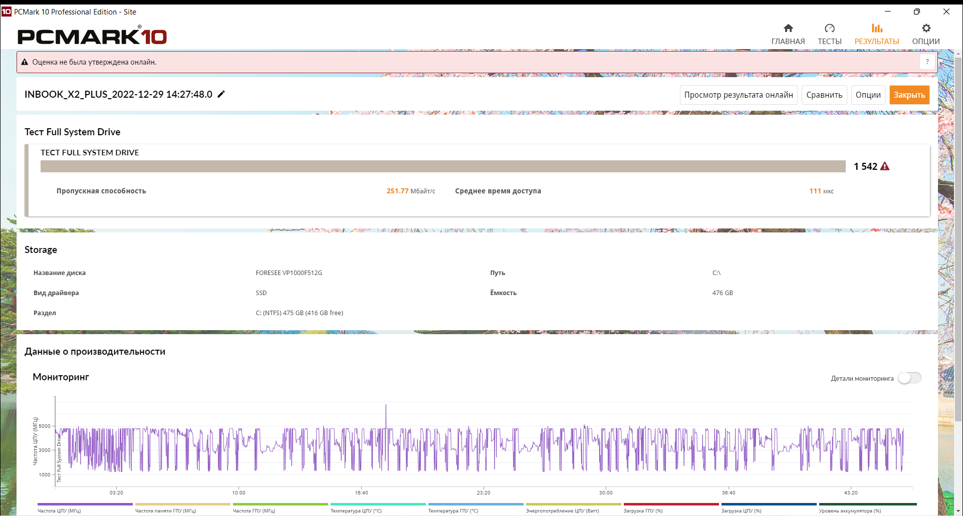Click disk name FORESEE VP1000F512G
963x516 pixels.
[x=289, y=273]
